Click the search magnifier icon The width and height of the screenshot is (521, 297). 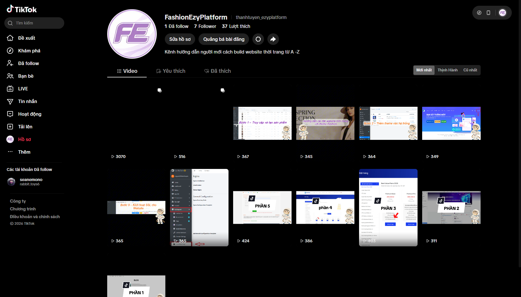point(10,23)
